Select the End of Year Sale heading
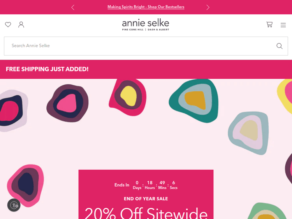The image size is (292, 219). (x=146, y=199)
